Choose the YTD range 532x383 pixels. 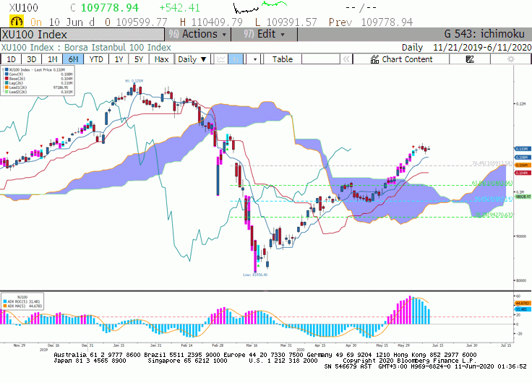tap(96, 59)
